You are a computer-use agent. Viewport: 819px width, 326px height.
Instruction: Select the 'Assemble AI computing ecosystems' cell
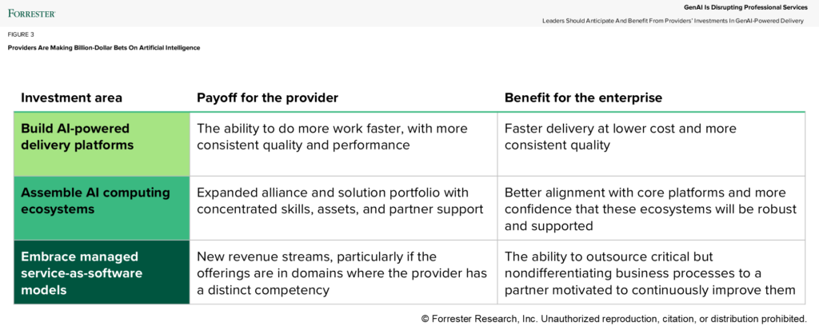[102, 208]
